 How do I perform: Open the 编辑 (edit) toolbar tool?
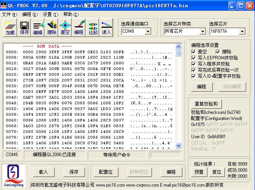pos(38,28)
